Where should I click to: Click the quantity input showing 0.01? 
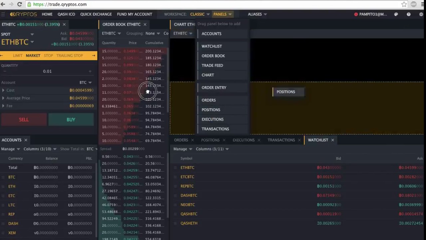[47, 71]
